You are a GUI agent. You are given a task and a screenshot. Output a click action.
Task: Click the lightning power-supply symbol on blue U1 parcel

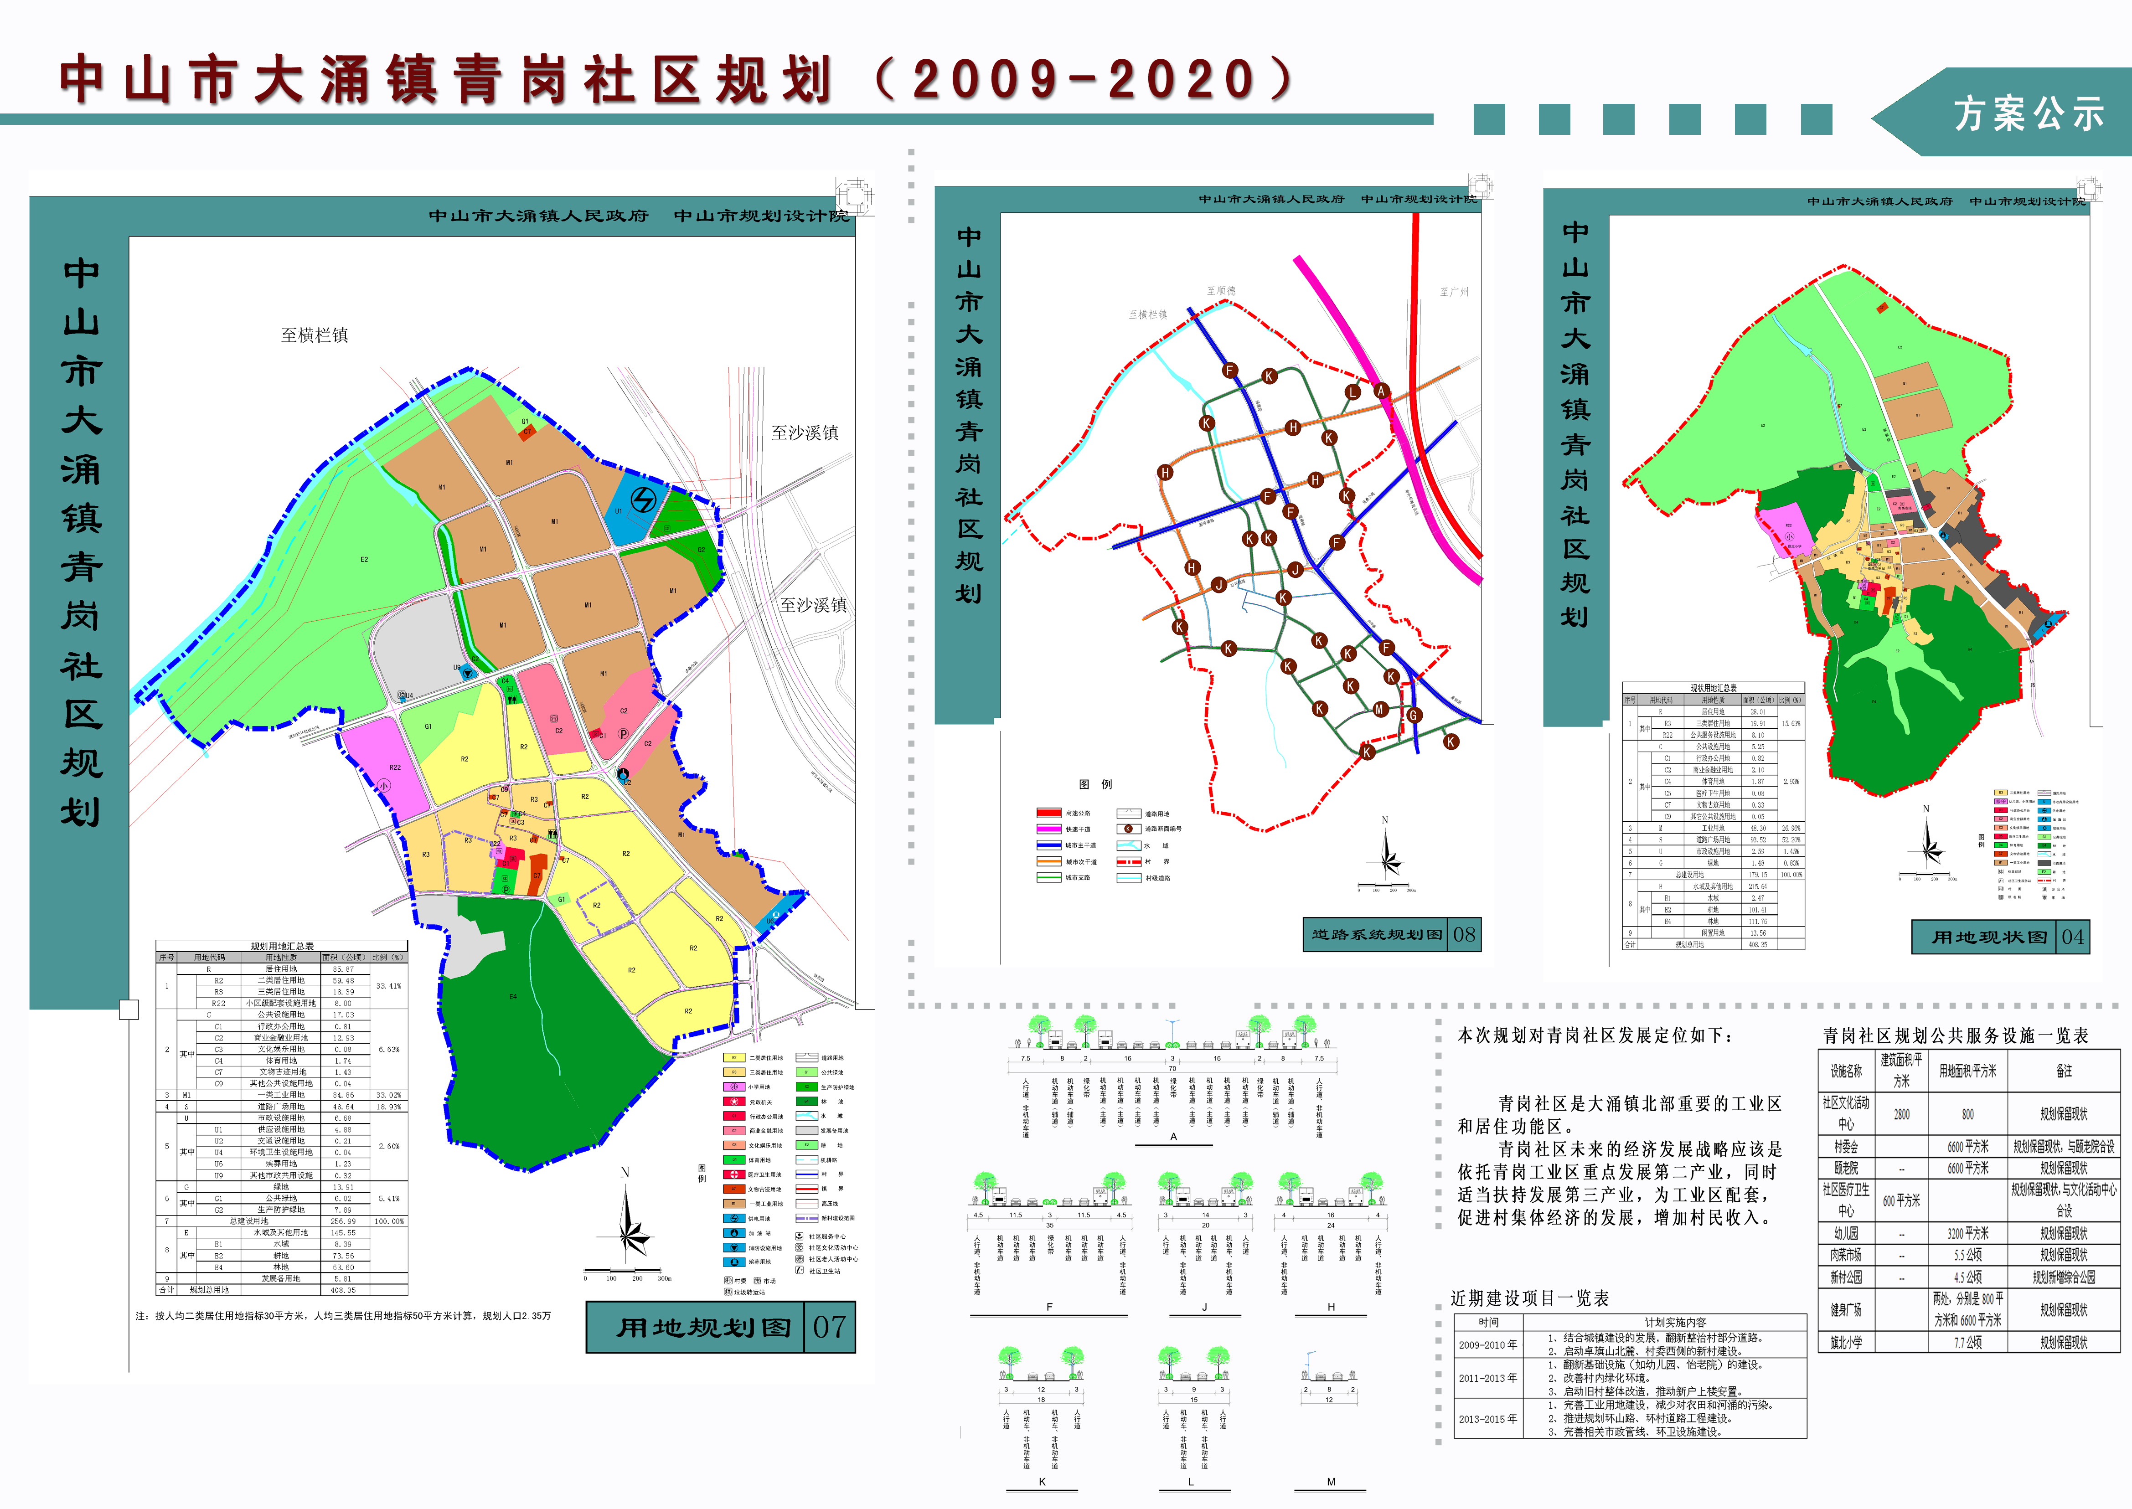coord(643,500)
